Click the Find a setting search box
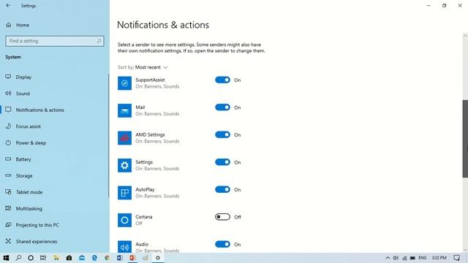Image resolution: width=468 pixels, height=263 pixels. pyautogui.click(x=55, y=41)
